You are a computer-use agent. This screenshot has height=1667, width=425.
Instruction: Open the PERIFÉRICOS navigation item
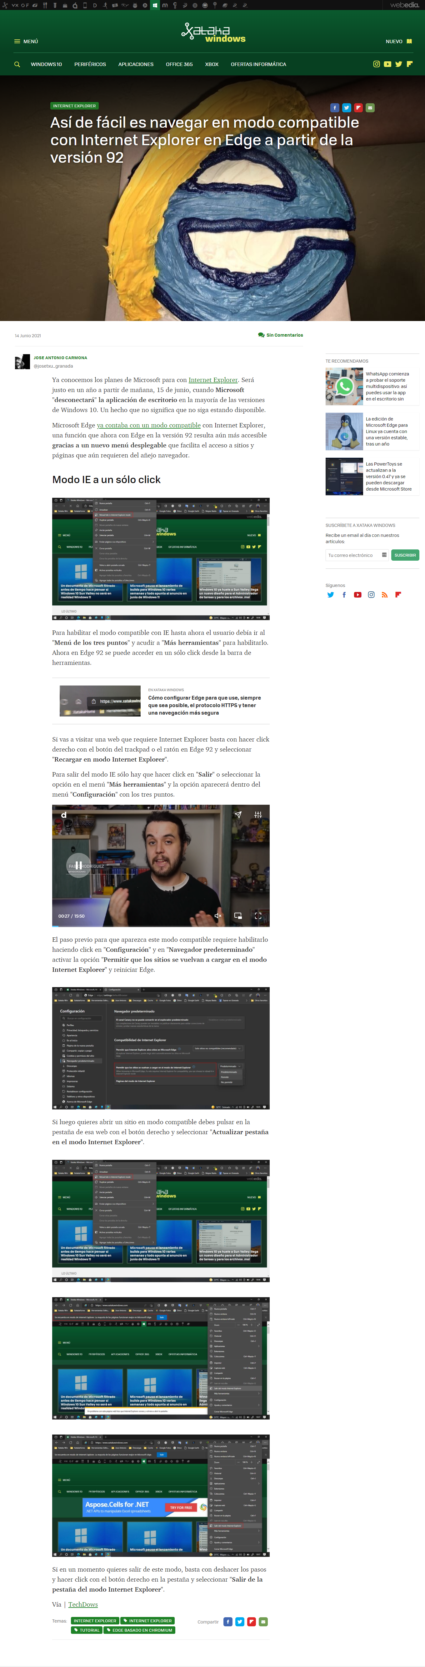point(90,64)
